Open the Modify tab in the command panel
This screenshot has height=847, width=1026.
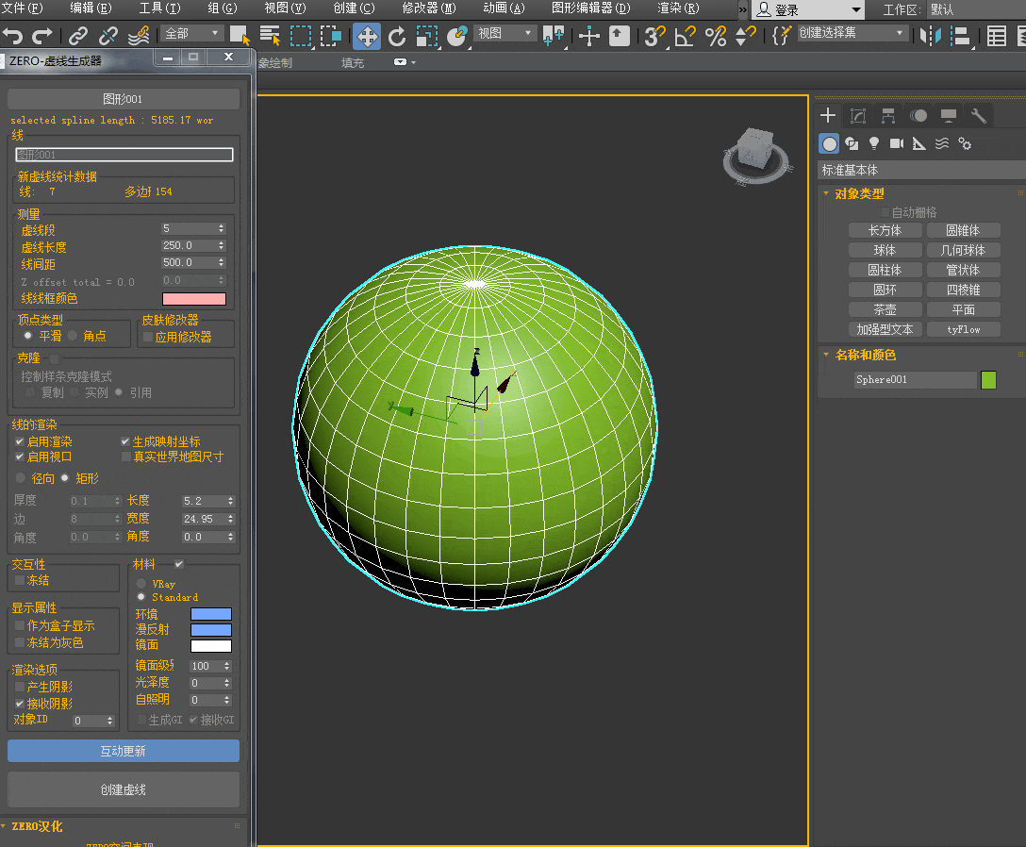pyautogui.click(x=858, y=116)
